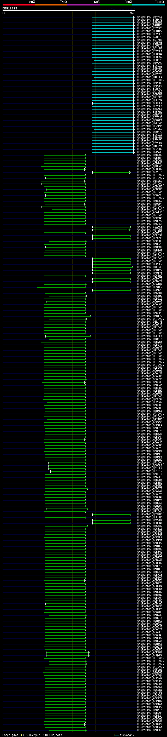
Task: Click the query name BB911023
Action: 10,8
